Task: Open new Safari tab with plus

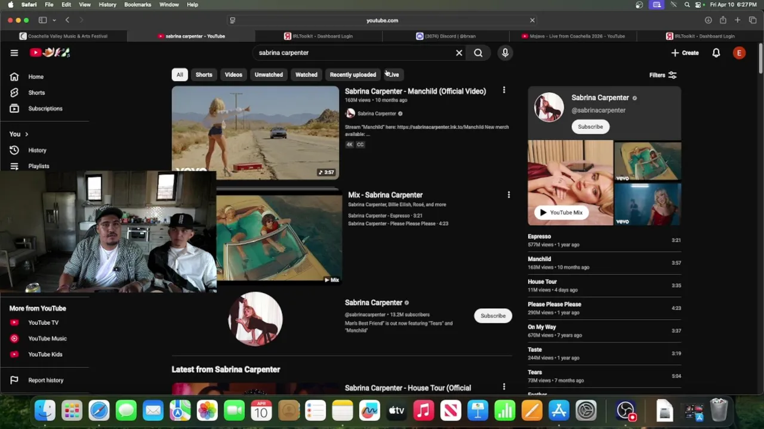Action: [738, 20]
